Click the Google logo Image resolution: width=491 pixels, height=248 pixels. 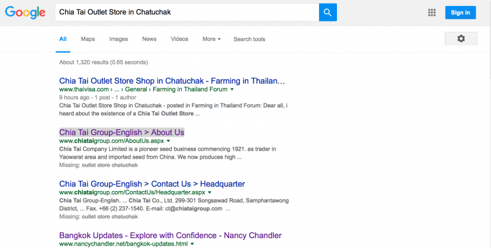[x=25, y=12]
